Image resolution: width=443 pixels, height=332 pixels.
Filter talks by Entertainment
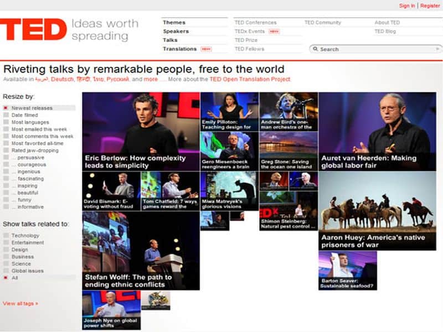pos(23,242)
